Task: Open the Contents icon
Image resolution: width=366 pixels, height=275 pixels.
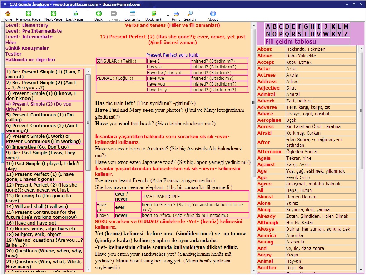Action: tap(132, 14)
